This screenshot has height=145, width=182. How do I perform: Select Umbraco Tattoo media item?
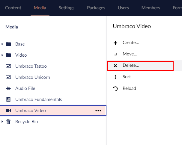point(31,66)
